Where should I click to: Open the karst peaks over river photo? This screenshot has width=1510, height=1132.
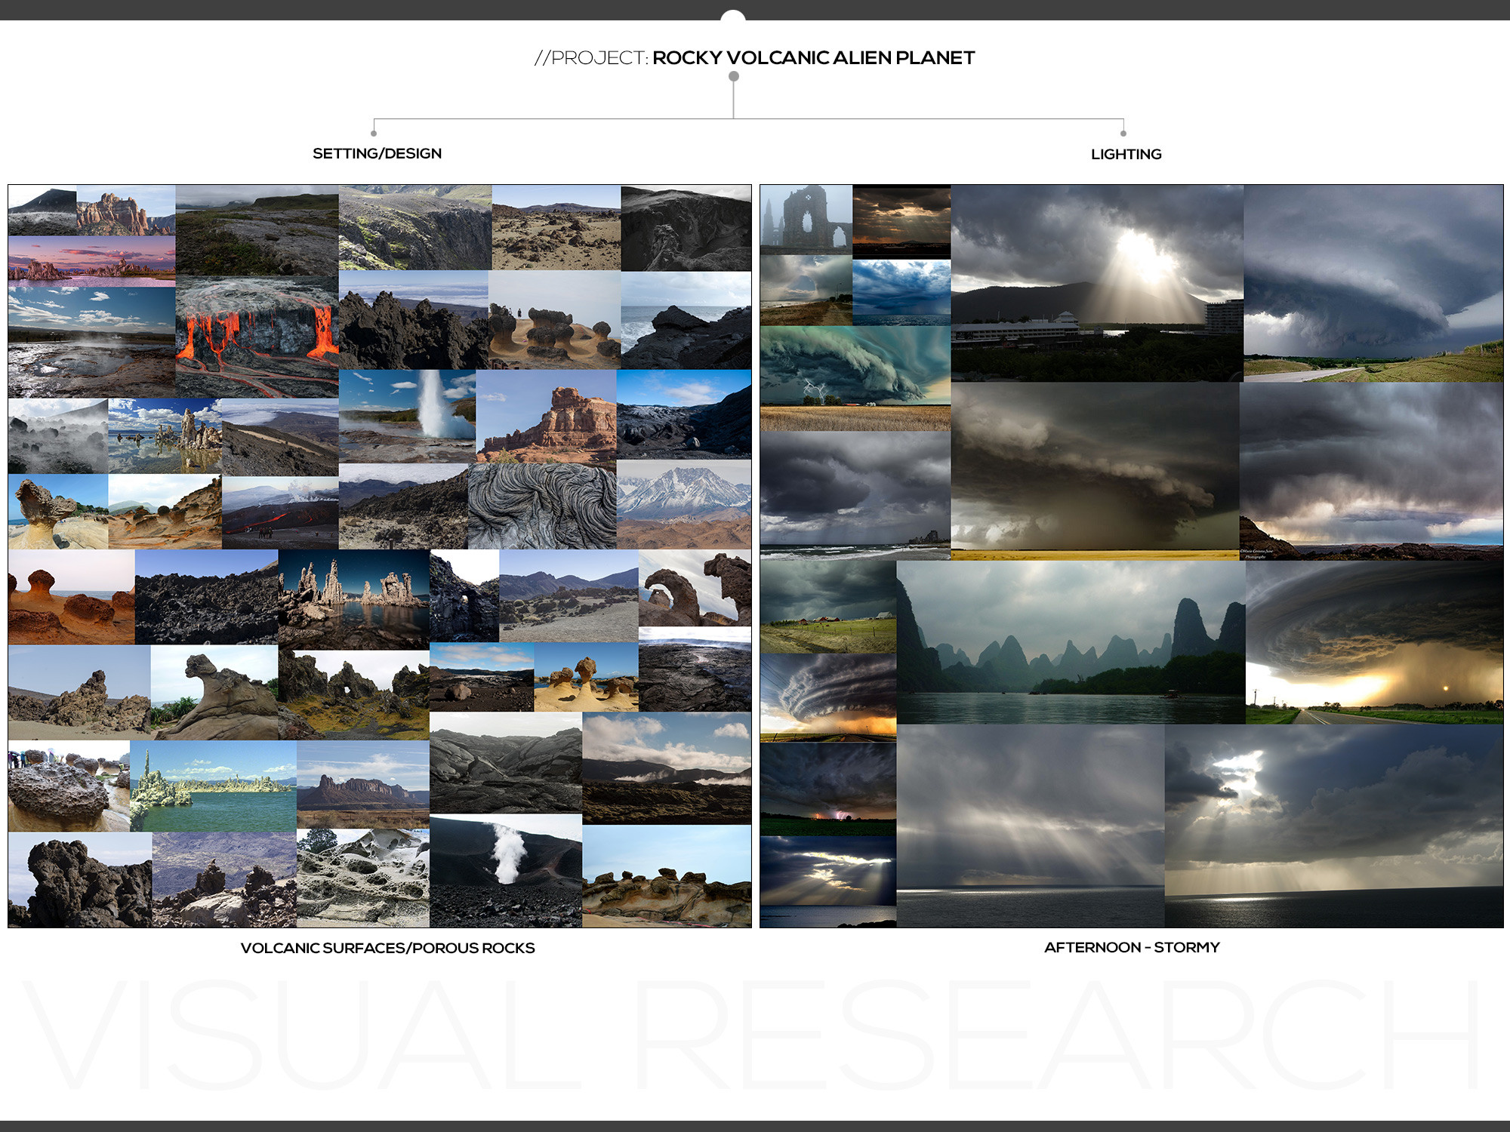click(1071, 642)
